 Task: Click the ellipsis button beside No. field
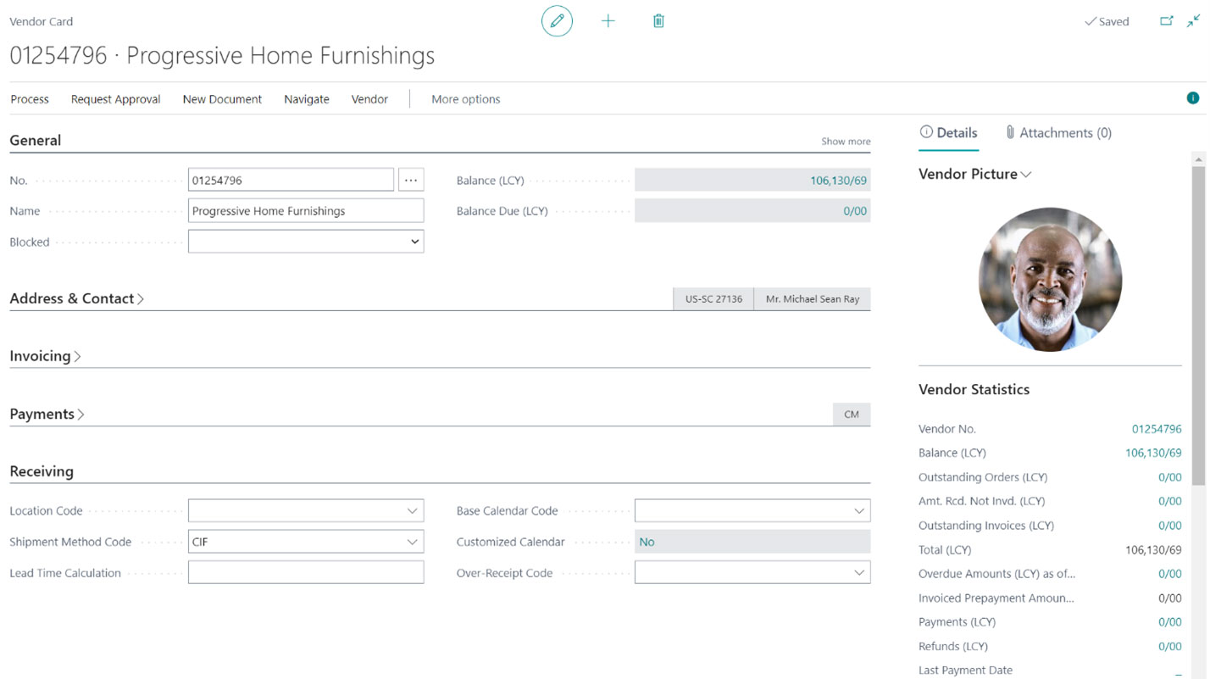tap(411, 180)
